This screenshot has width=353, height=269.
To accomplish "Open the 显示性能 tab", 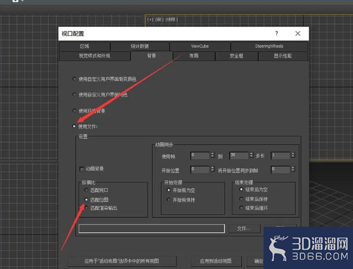I will pyautogui.click(x=283, y=56).
